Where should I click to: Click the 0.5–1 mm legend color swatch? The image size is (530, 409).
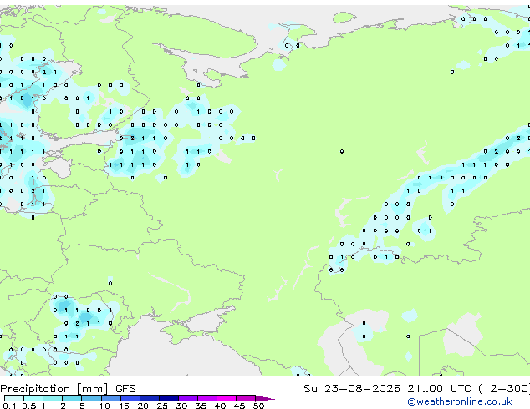(33, 398)
